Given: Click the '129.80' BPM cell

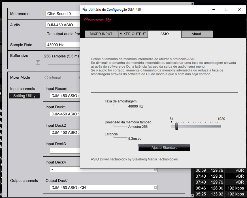Looking at the screenshot, I should (x=217, y=176).
